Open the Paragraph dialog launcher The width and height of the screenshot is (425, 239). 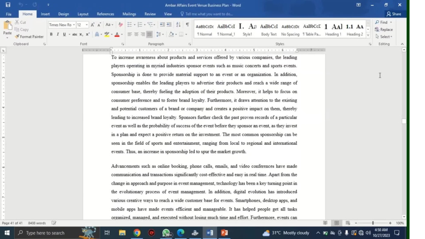[190, 44]
